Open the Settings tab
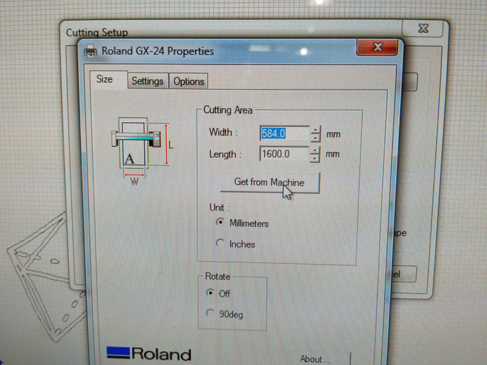Viewport: 487px width, 365px height. click(x=148, y=82)
